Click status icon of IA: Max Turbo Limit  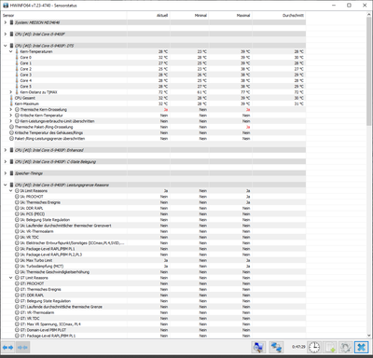click(17, 260)
